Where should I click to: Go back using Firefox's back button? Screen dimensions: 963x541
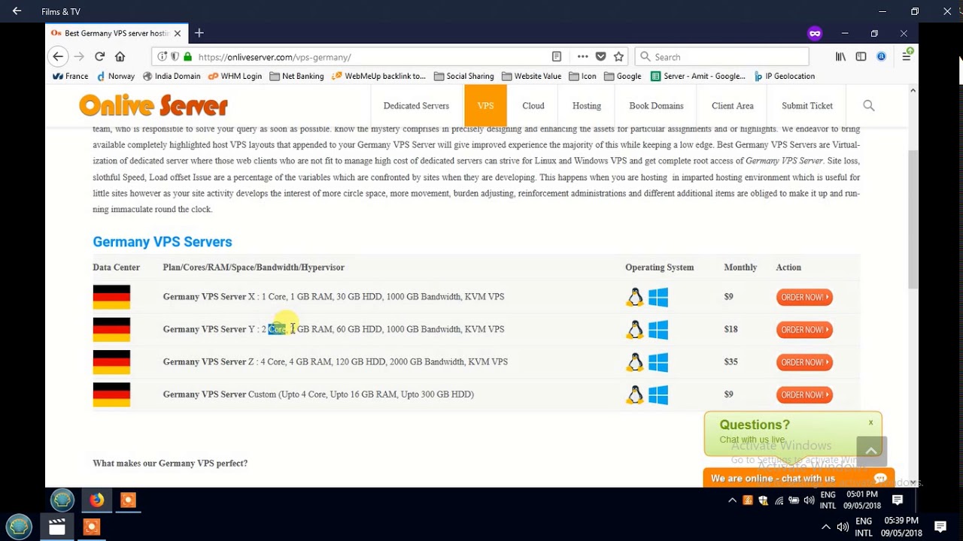58,56
